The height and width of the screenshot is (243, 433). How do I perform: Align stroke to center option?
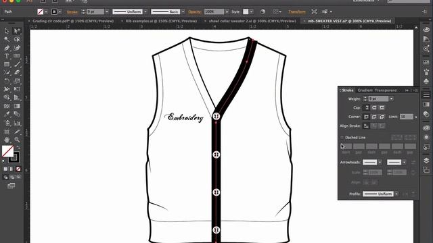(x=367, y=126)
